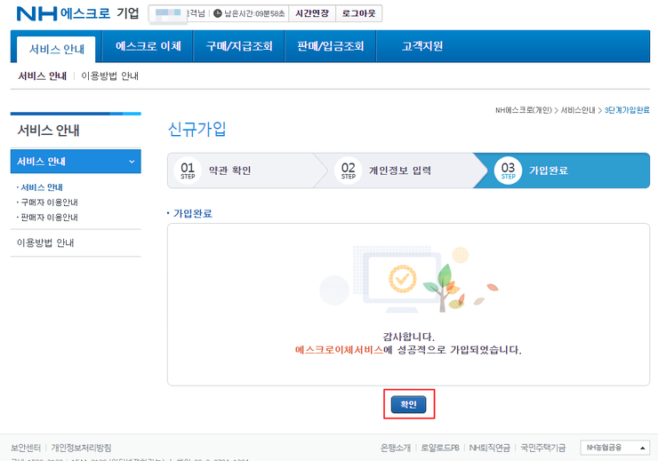Click the 신규가입 page heading
This screenshot has width=658, height=461.
(197, 129)
